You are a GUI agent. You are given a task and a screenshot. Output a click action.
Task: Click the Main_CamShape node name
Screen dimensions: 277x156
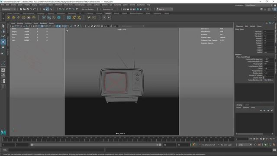243,57
